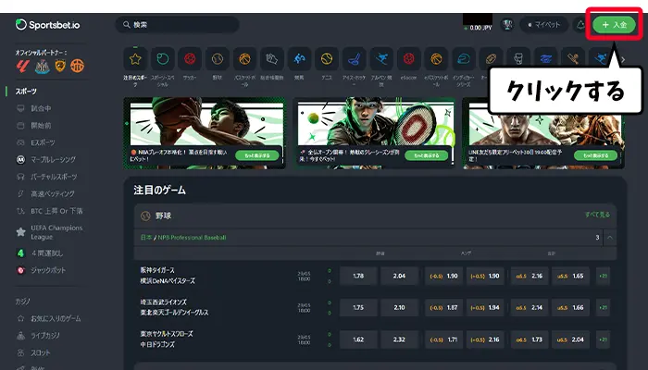The width and height of the screenshot is (648, 370).
Task: Select the IndyCar series helmet icon
Action: click(464, 59)
